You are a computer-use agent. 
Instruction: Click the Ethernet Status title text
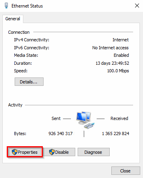pyautogui.click(x=27, y=6)
